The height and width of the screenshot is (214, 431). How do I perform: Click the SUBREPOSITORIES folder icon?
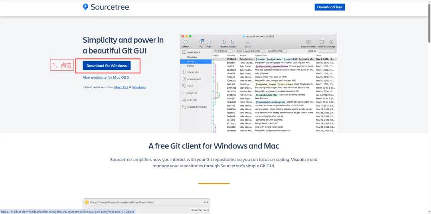point(184,107)
